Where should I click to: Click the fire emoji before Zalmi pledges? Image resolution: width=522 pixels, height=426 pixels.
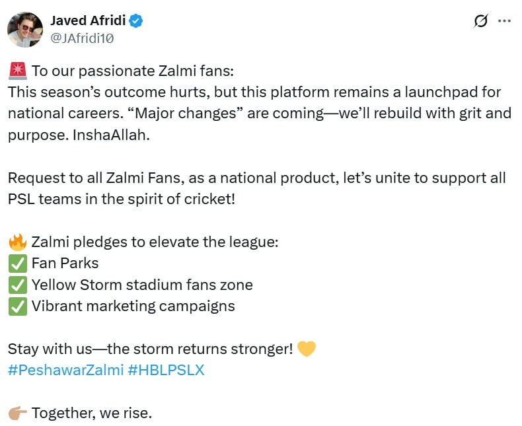(x=18, y=242)
